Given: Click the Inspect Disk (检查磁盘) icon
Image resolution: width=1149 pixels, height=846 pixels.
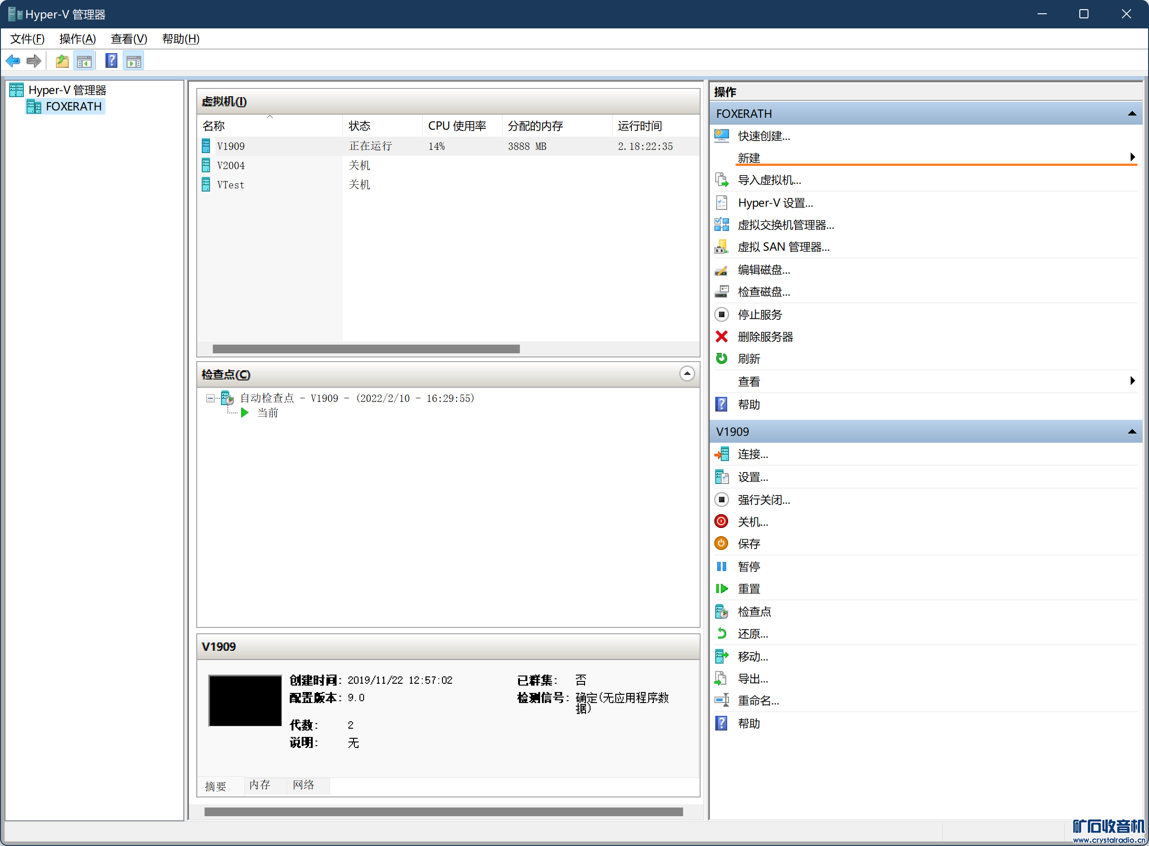Looking at the screenshot, I should (x=722, y=292).
